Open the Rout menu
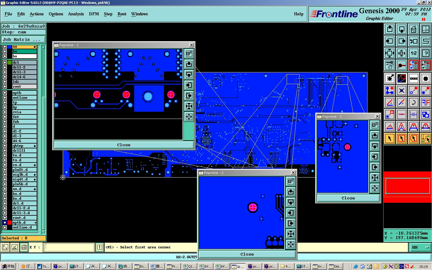Viewport: 432px width, 270px height. tap(122, 14)
